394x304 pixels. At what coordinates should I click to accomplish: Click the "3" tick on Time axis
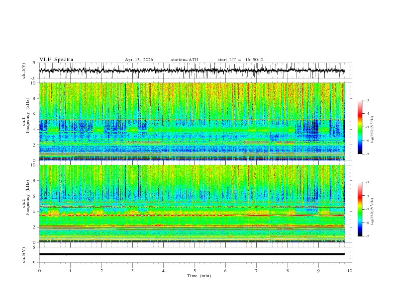pyautogui.click(x=132, y=271)
